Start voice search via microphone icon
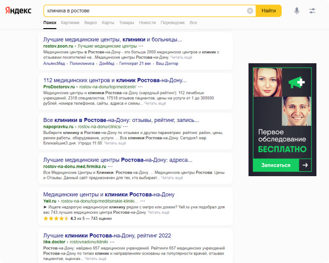The width and height of the screenshot is (329, 263). [x=297, y=11]
